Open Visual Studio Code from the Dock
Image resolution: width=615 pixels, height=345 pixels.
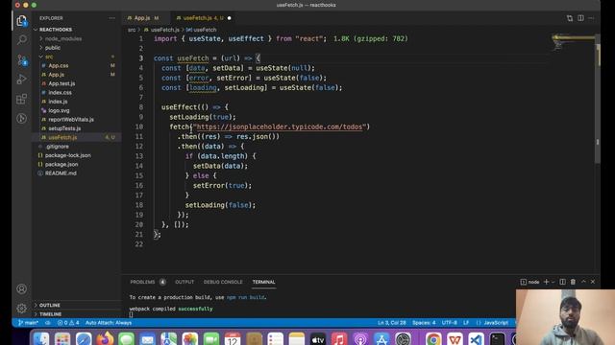pos(476,338)
